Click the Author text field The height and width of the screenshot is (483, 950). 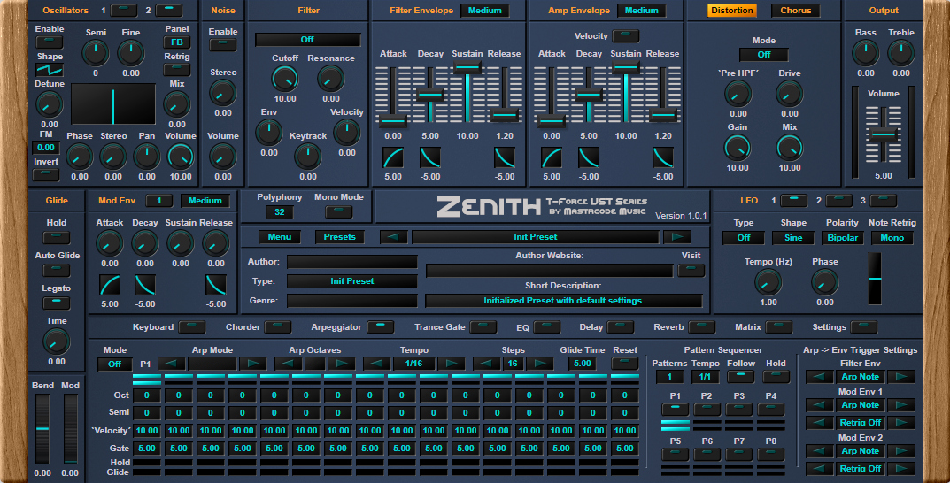click(x=352, y=262)
